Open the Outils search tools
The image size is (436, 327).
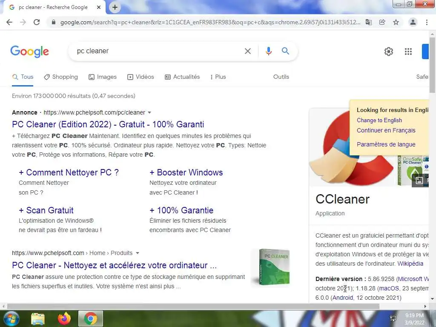click(281, 77)
